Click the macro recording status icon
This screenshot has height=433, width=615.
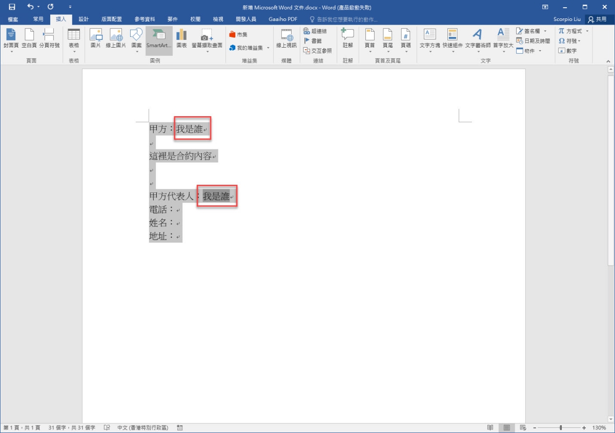tap(180, 427)
